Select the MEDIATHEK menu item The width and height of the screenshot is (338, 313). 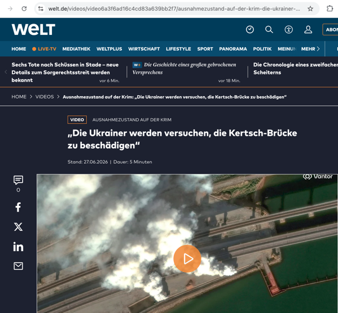click(x=76, y=49)
